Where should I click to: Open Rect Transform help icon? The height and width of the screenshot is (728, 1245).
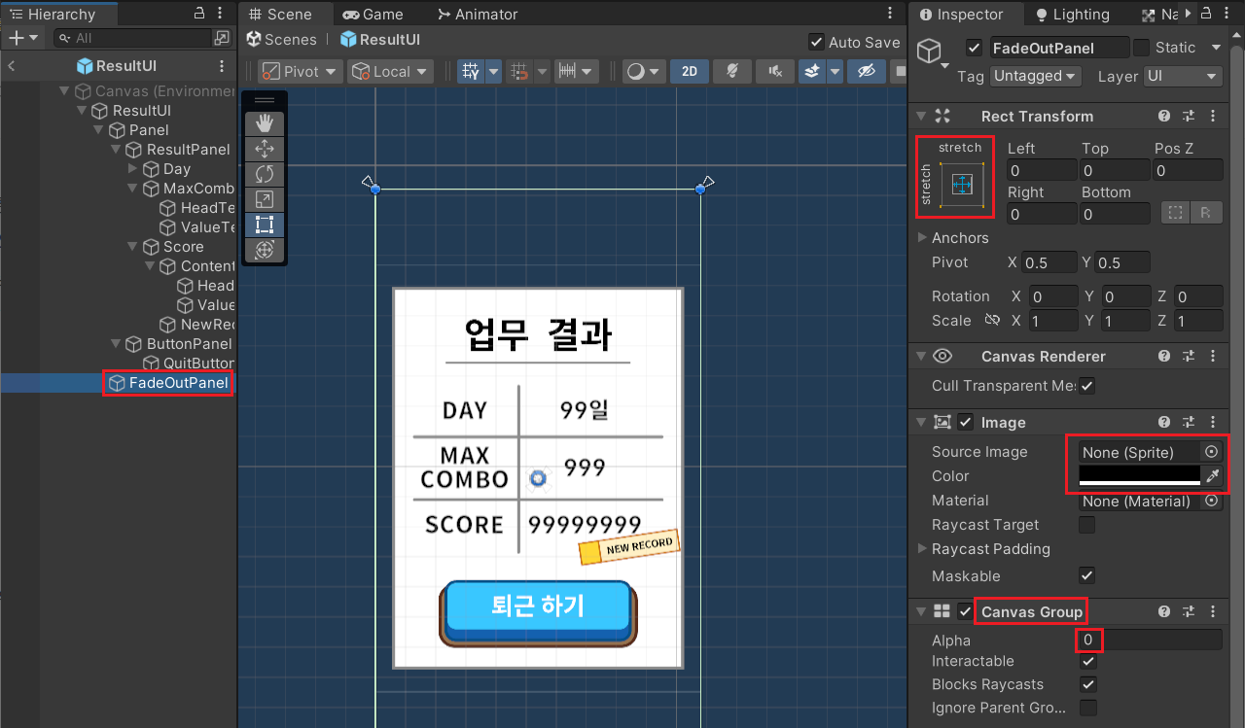coord(1164,116)
